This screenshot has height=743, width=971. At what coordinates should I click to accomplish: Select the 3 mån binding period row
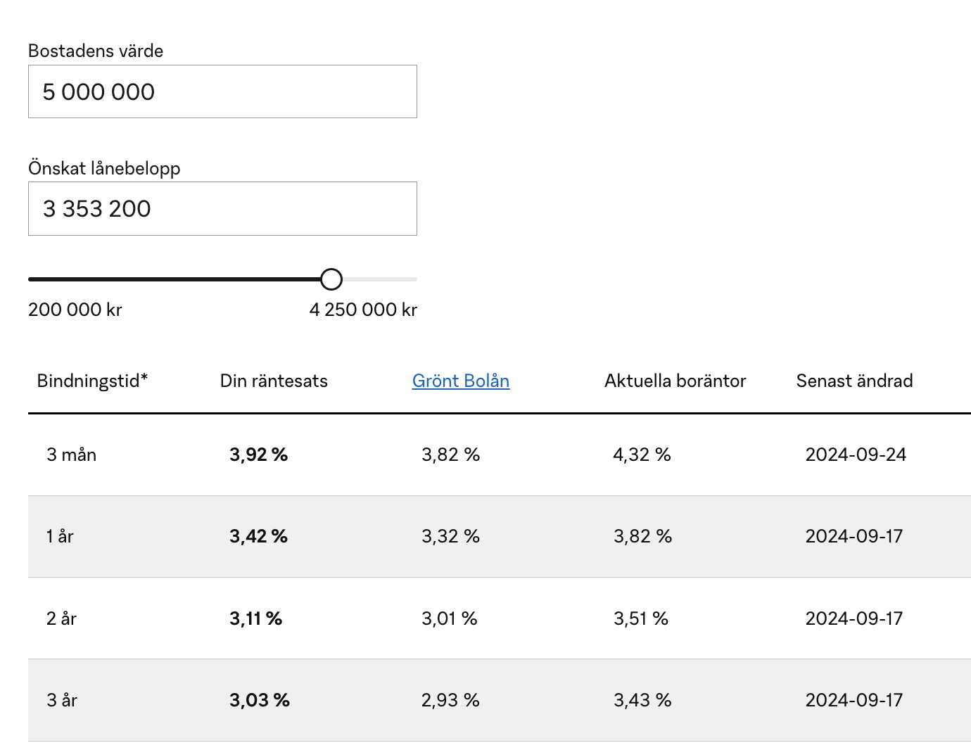coord(72,455)
